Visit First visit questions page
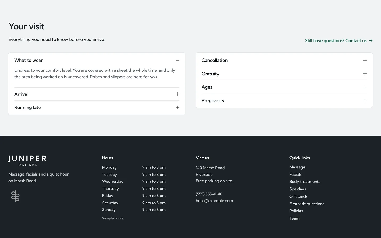Image resolution: width=381 pixels, height=238 pixels. click(x=307, y=204)
